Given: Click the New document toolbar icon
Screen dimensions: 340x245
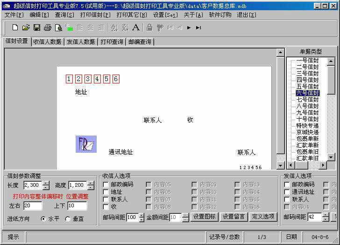Looking at the screenshot, I should tap(15, 27).
